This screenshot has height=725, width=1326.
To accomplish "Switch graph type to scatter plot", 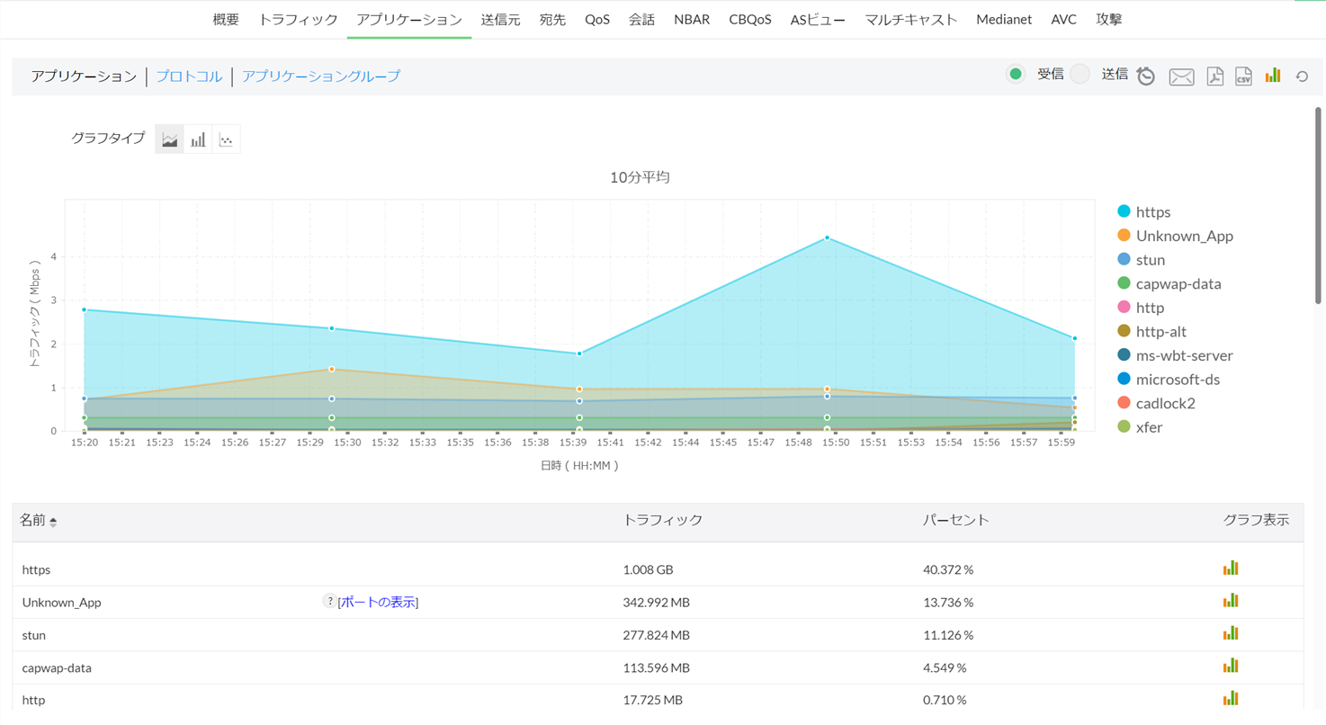I will [x=226, y=139].
